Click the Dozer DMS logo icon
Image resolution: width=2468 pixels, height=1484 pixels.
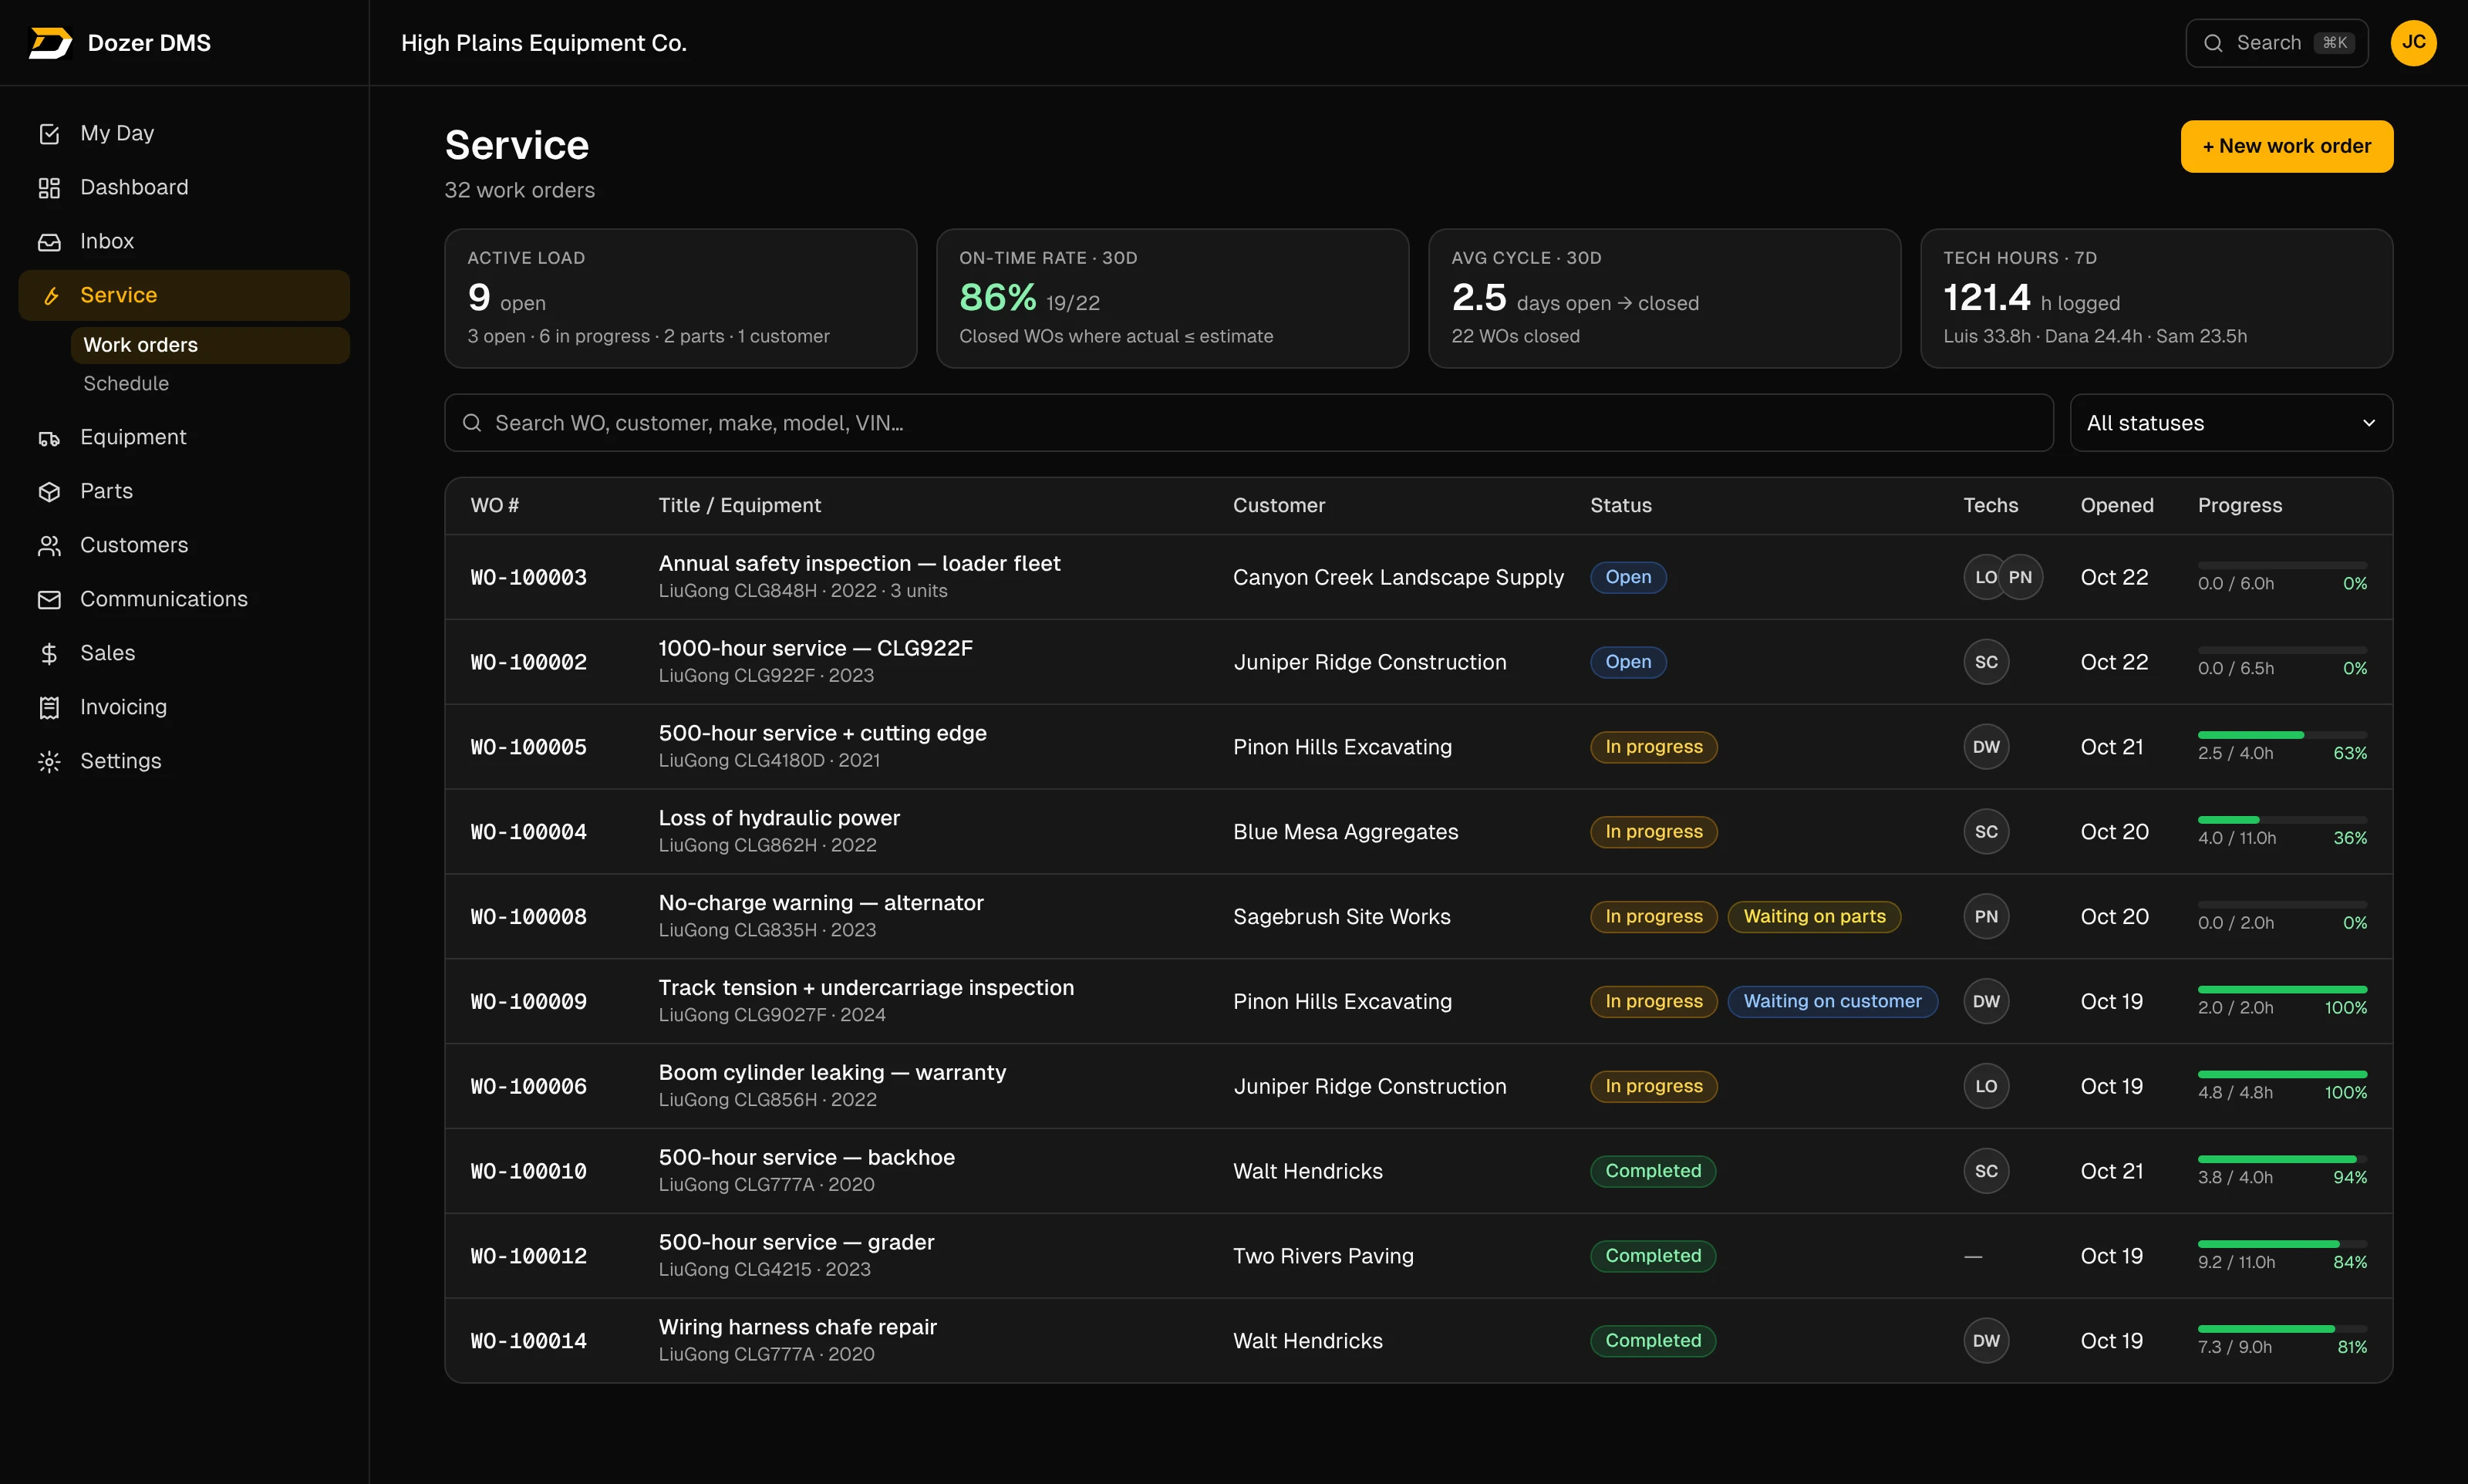click(50, 43)
